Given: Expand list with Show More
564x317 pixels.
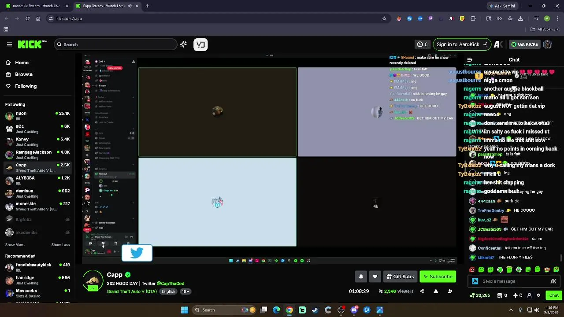Looking at the screenshot, I should point(15,245).
